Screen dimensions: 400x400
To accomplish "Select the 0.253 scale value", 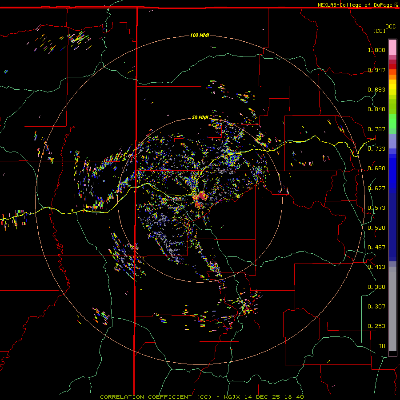I will tap(376, 326).
